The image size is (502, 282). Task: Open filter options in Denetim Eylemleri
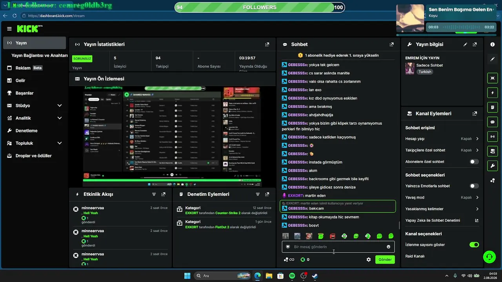pyautogui.click(x=258, y=194)
